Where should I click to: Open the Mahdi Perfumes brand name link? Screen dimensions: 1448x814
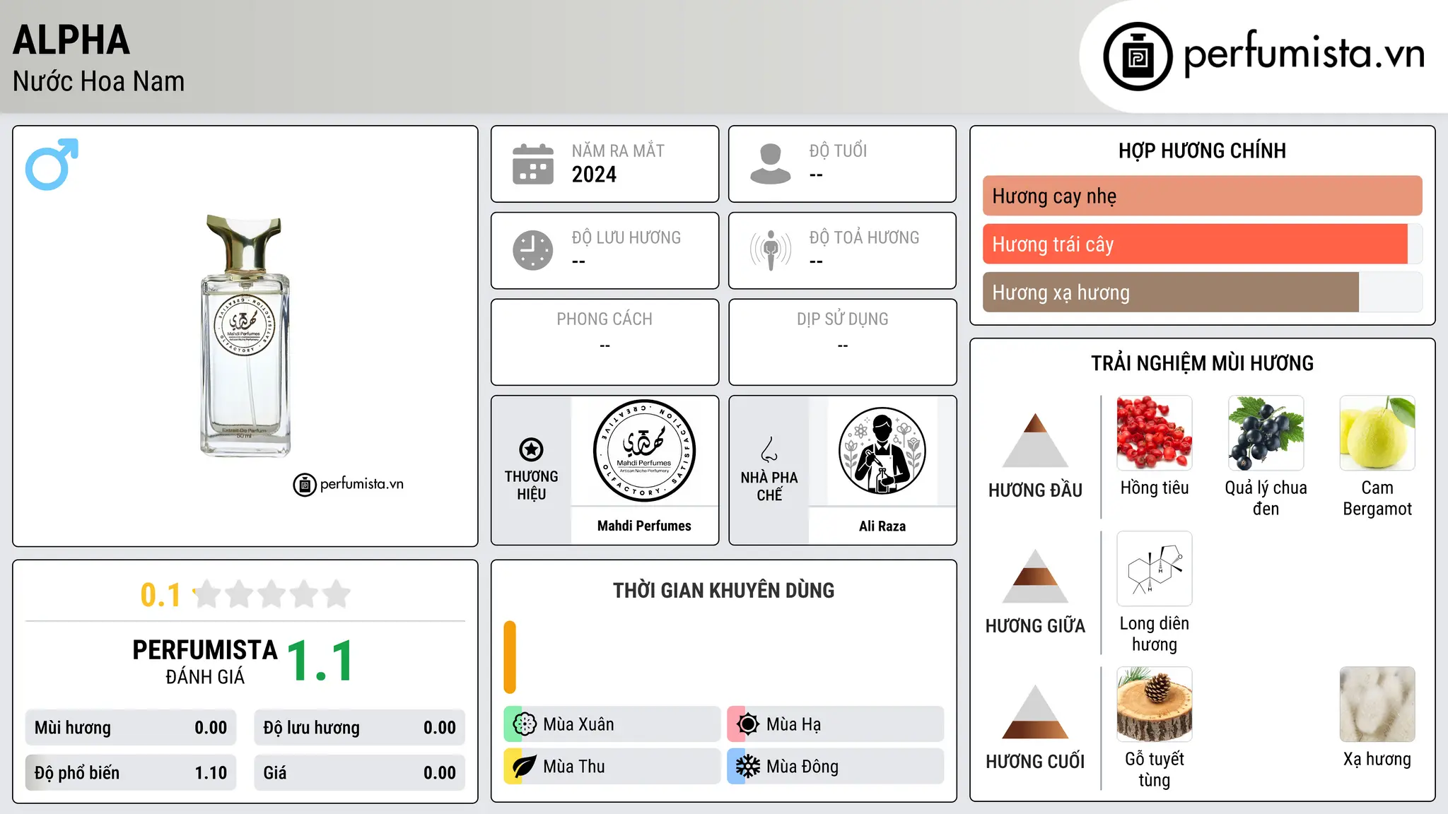click(x=644, y=526)
